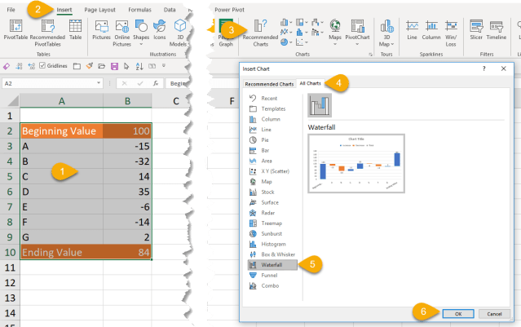Click the insert function fx button
The height and width of the screenshot is (327, 521).
156,83
